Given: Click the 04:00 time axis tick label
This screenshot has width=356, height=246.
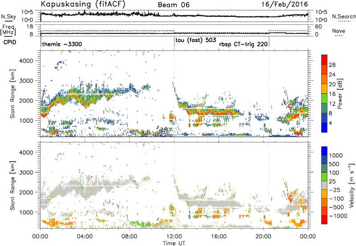Looking at the screenshot, I should point(85,237).
